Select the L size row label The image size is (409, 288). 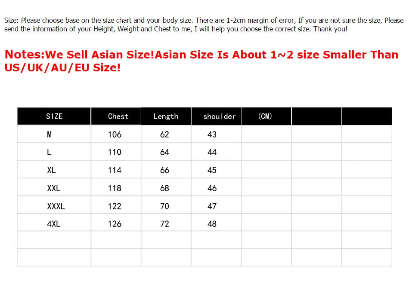pos(50,152)
